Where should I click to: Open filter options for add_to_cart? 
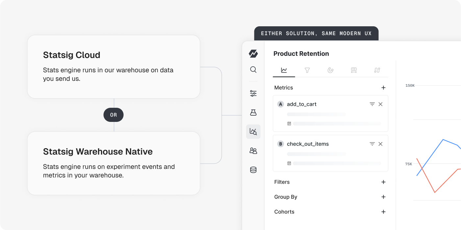point(372,104)
